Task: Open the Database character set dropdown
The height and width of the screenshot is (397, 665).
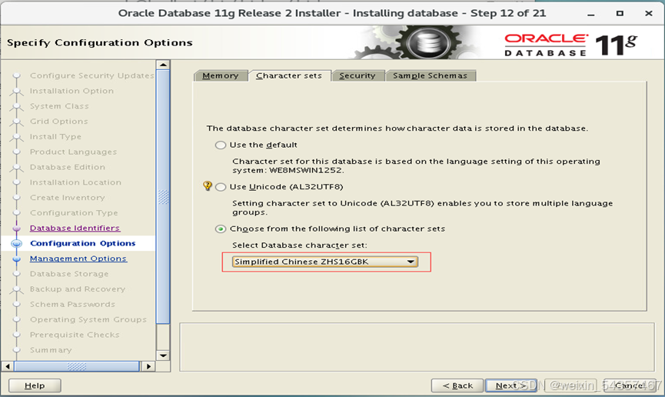Action: (411, 262)
